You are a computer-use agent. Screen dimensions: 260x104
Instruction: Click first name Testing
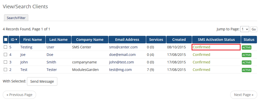coord(26,47)
